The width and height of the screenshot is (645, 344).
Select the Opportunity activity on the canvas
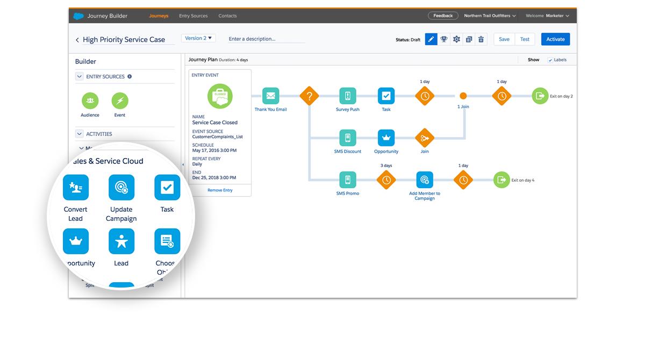point(386,138)
